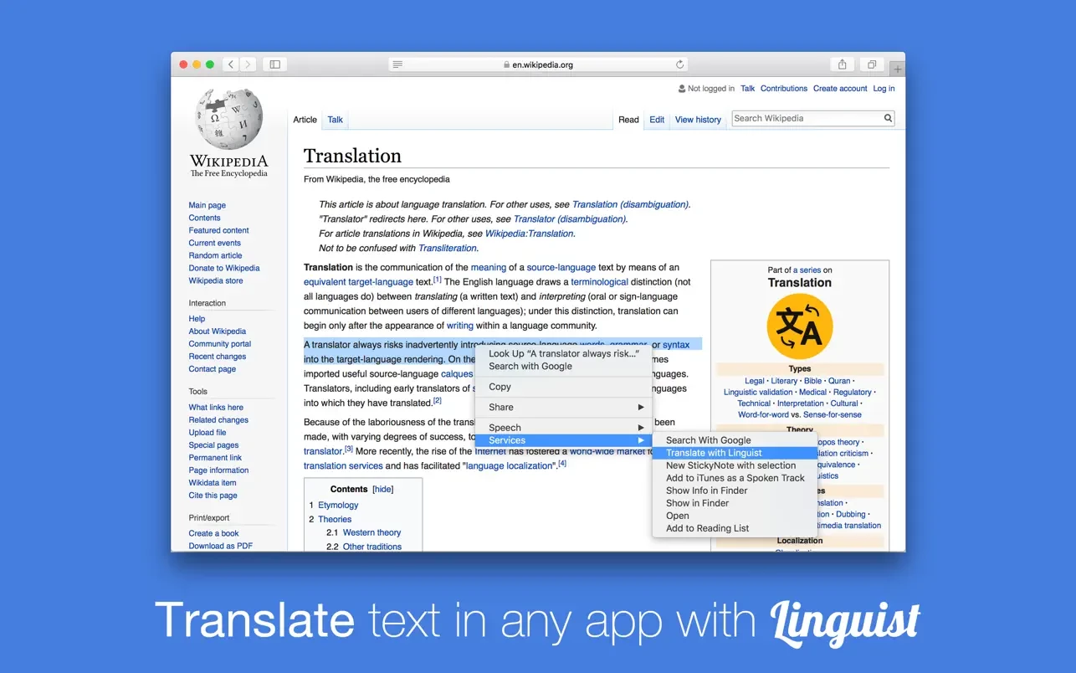Open the Share toolbar icon
Image resolution: width=1076 pixels, height=673 pixels.
pos(842,64)
